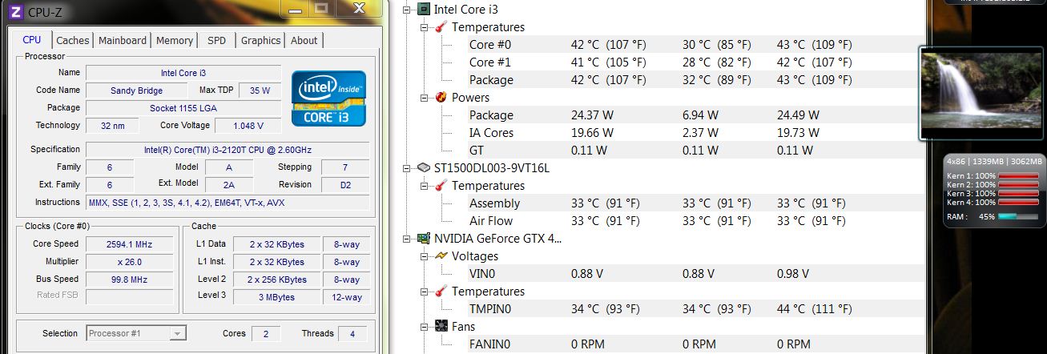Click the thermometer icon under NVIDIA GeForce

(x=440, y=292)
